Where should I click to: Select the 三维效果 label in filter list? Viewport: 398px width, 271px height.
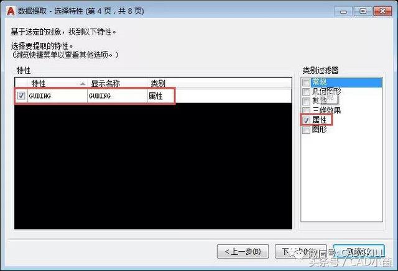[326, 110]
